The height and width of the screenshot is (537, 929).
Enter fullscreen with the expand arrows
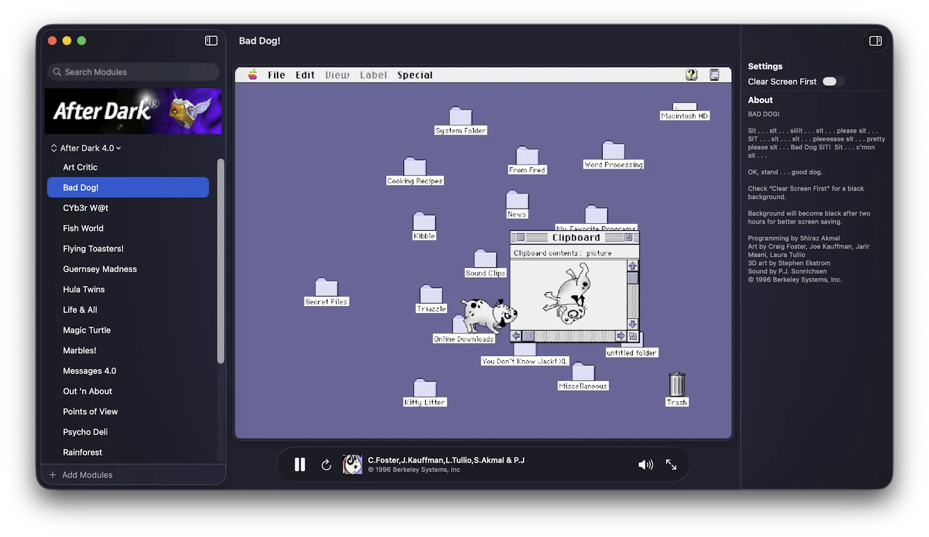671,465
